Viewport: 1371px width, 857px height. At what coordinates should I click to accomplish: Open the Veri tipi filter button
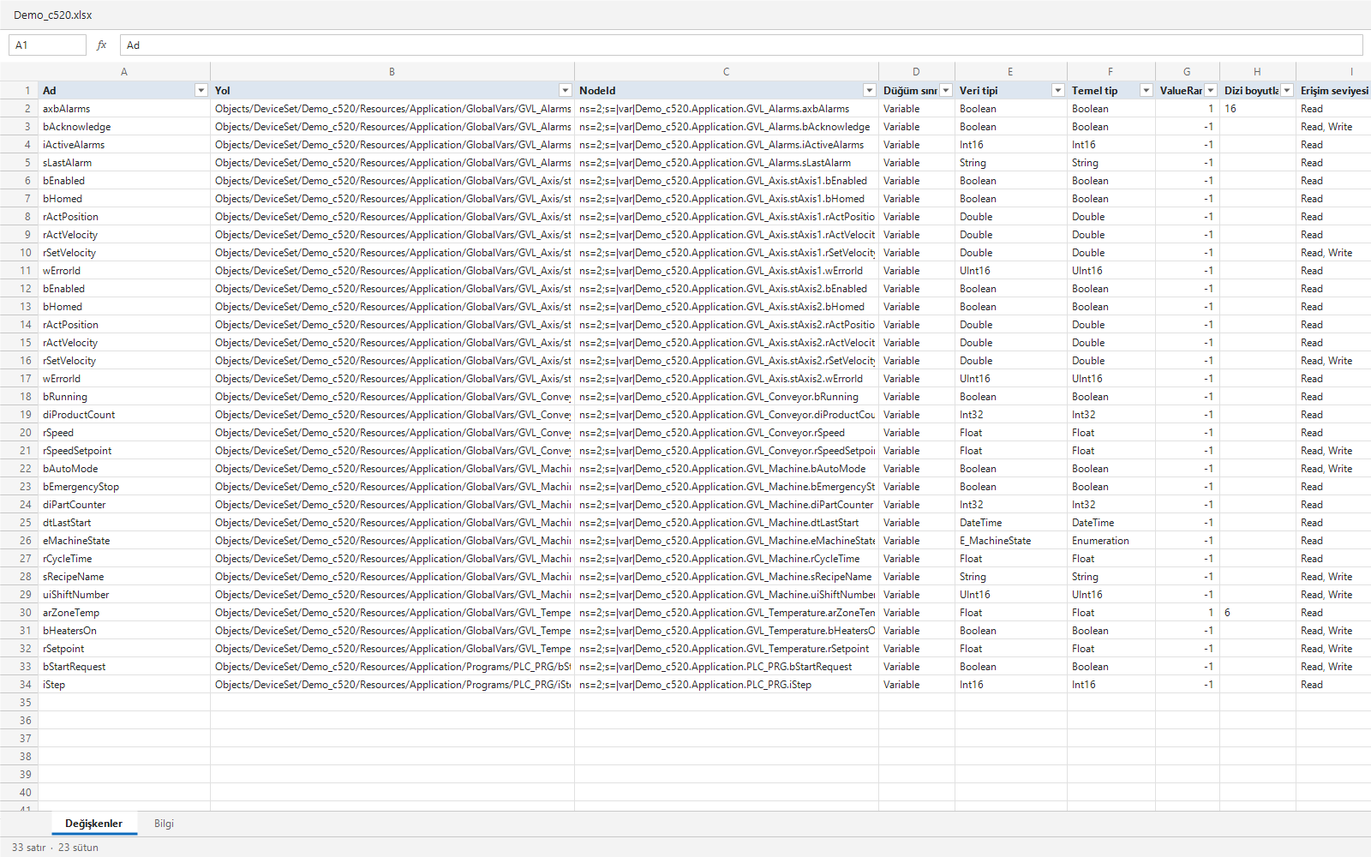click(x=1058, y=91)
